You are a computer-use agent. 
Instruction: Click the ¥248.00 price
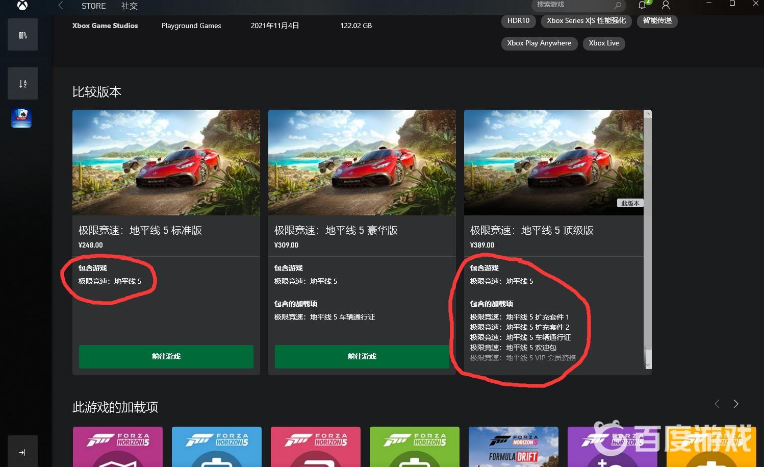click(x=90, y=245)
